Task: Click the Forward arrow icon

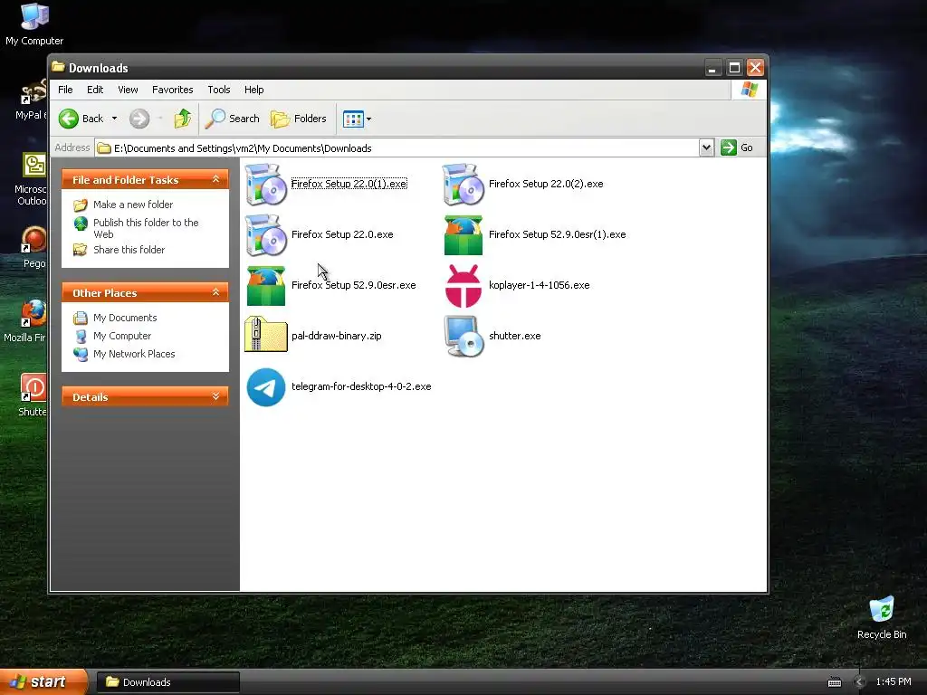Action: (139, 119)
